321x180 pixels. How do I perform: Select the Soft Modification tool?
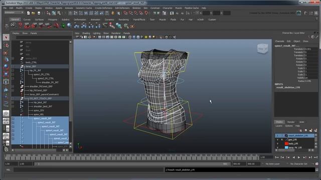click(x=6, y=89)
